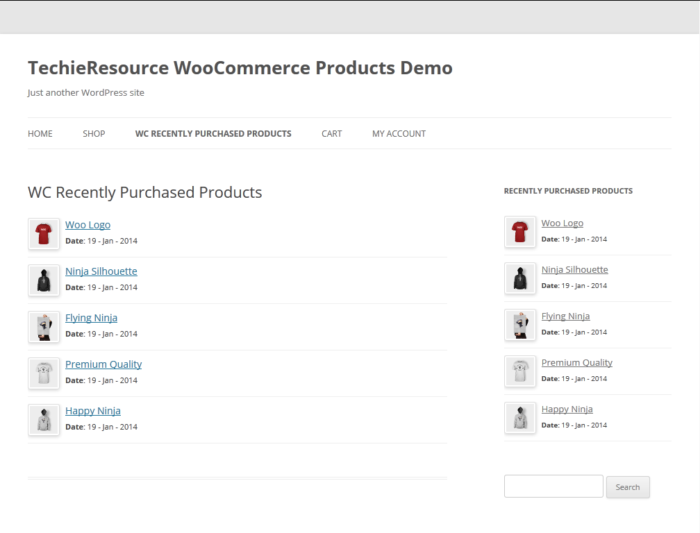Click the date under Happy Ninja in main list
Screen dimensions: 700x533
coord(101,427)
